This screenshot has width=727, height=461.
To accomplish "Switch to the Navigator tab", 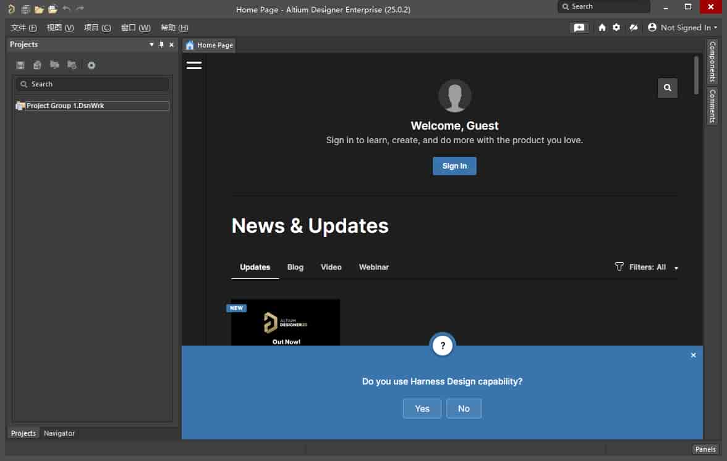I will (x=59, y=433).
